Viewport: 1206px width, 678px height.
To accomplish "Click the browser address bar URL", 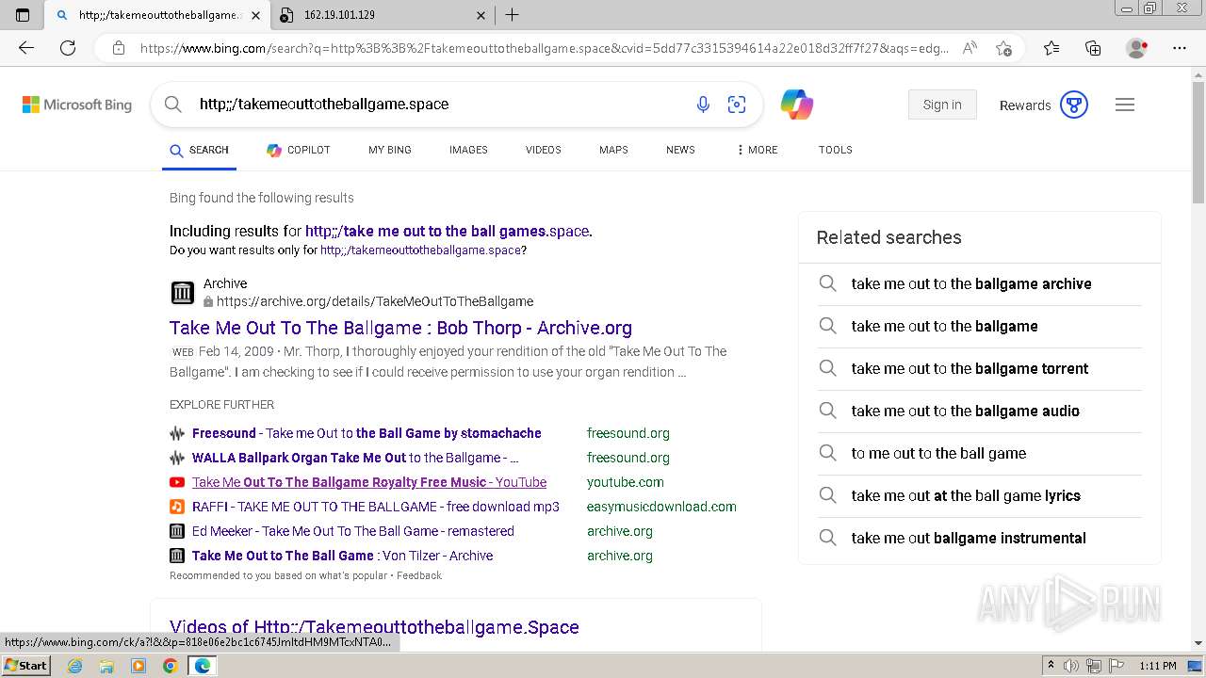I will click(x=544, y=48).
